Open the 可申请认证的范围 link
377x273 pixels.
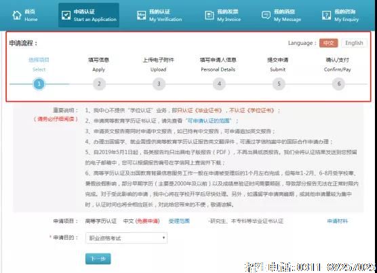tap(209, 121)
